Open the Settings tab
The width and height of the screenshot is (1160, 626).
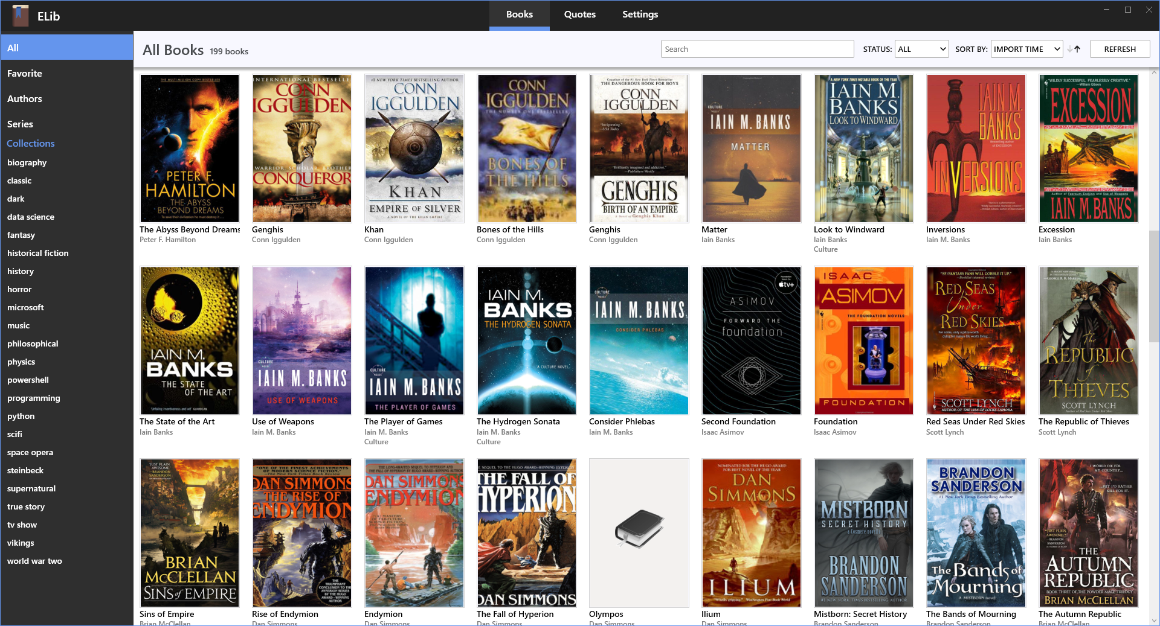(x=640, y=14)
